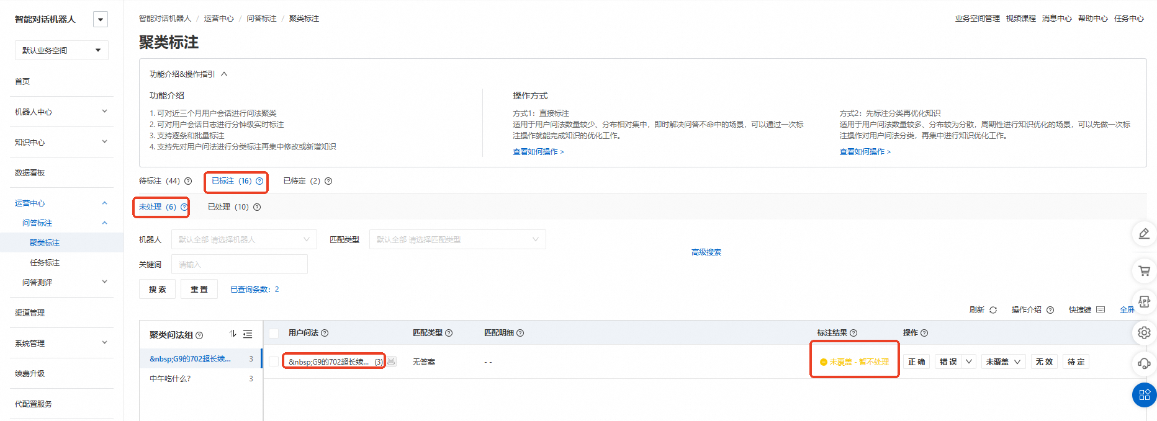Click the yellow status dot of 未覆盖 result

[x=824, y=362]
